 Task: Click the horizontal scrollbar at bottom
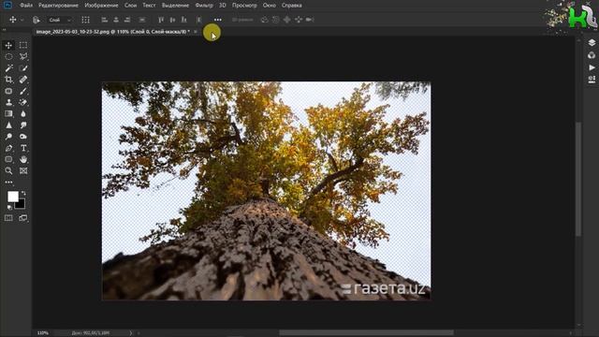click(366, 333)
